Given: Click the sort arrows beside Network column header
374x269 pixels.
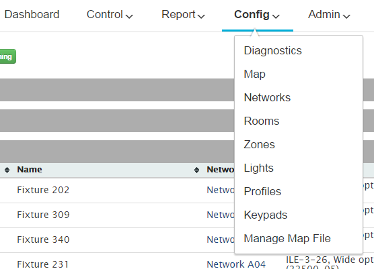Looking at the screenshot, I should (196, 170).
